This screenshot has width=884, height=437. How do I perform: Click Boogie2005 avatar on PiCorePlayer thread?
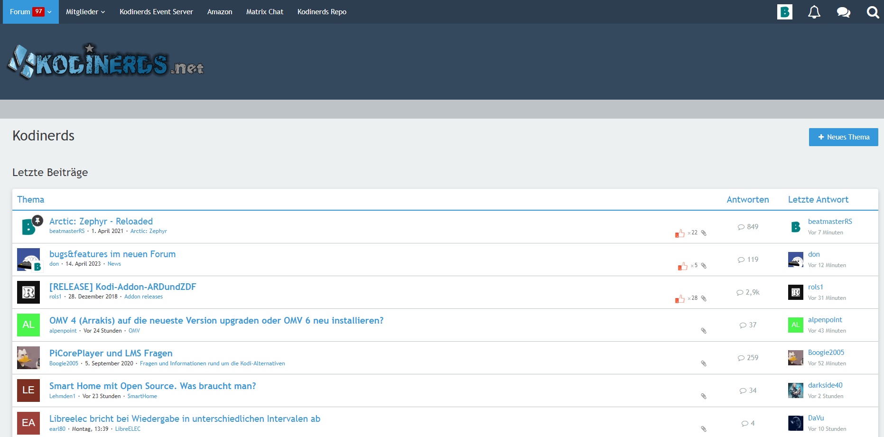tap(28, 358)
